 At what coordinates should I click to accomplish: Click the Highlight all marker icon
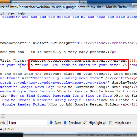click(x=85, y=122)
